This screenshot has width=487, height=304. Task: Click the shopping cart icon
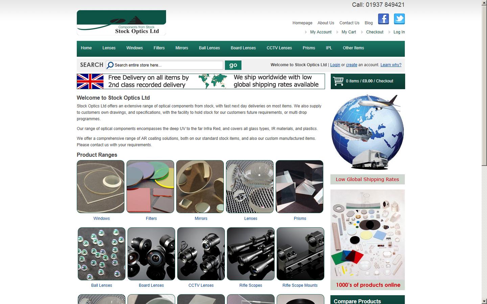tap(339, 81)
